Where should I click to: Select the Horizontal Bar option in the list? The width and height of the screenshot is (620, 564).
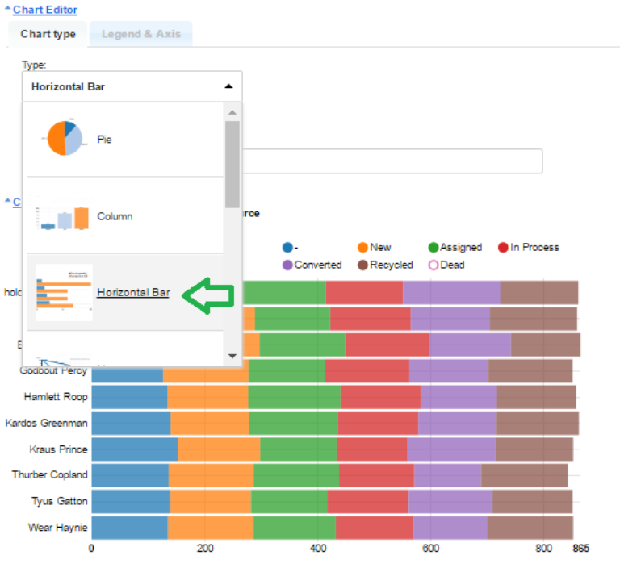click(x=125, y=292)
